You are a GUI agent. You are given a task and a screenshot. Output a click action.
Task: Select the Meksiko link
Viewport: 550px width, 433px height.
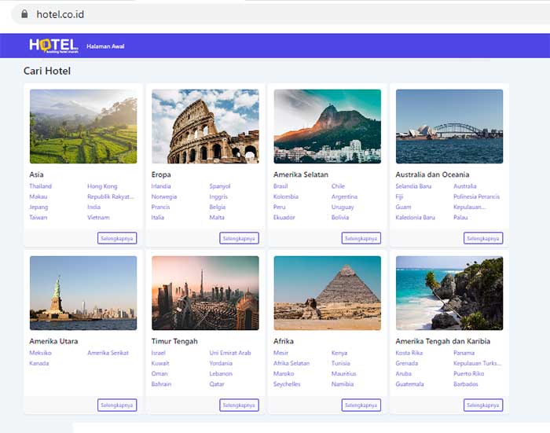(x=40, y=353)
